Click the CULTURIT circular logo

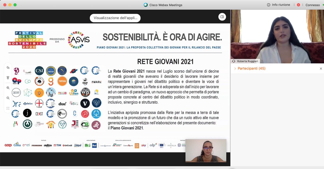(16, 92)
